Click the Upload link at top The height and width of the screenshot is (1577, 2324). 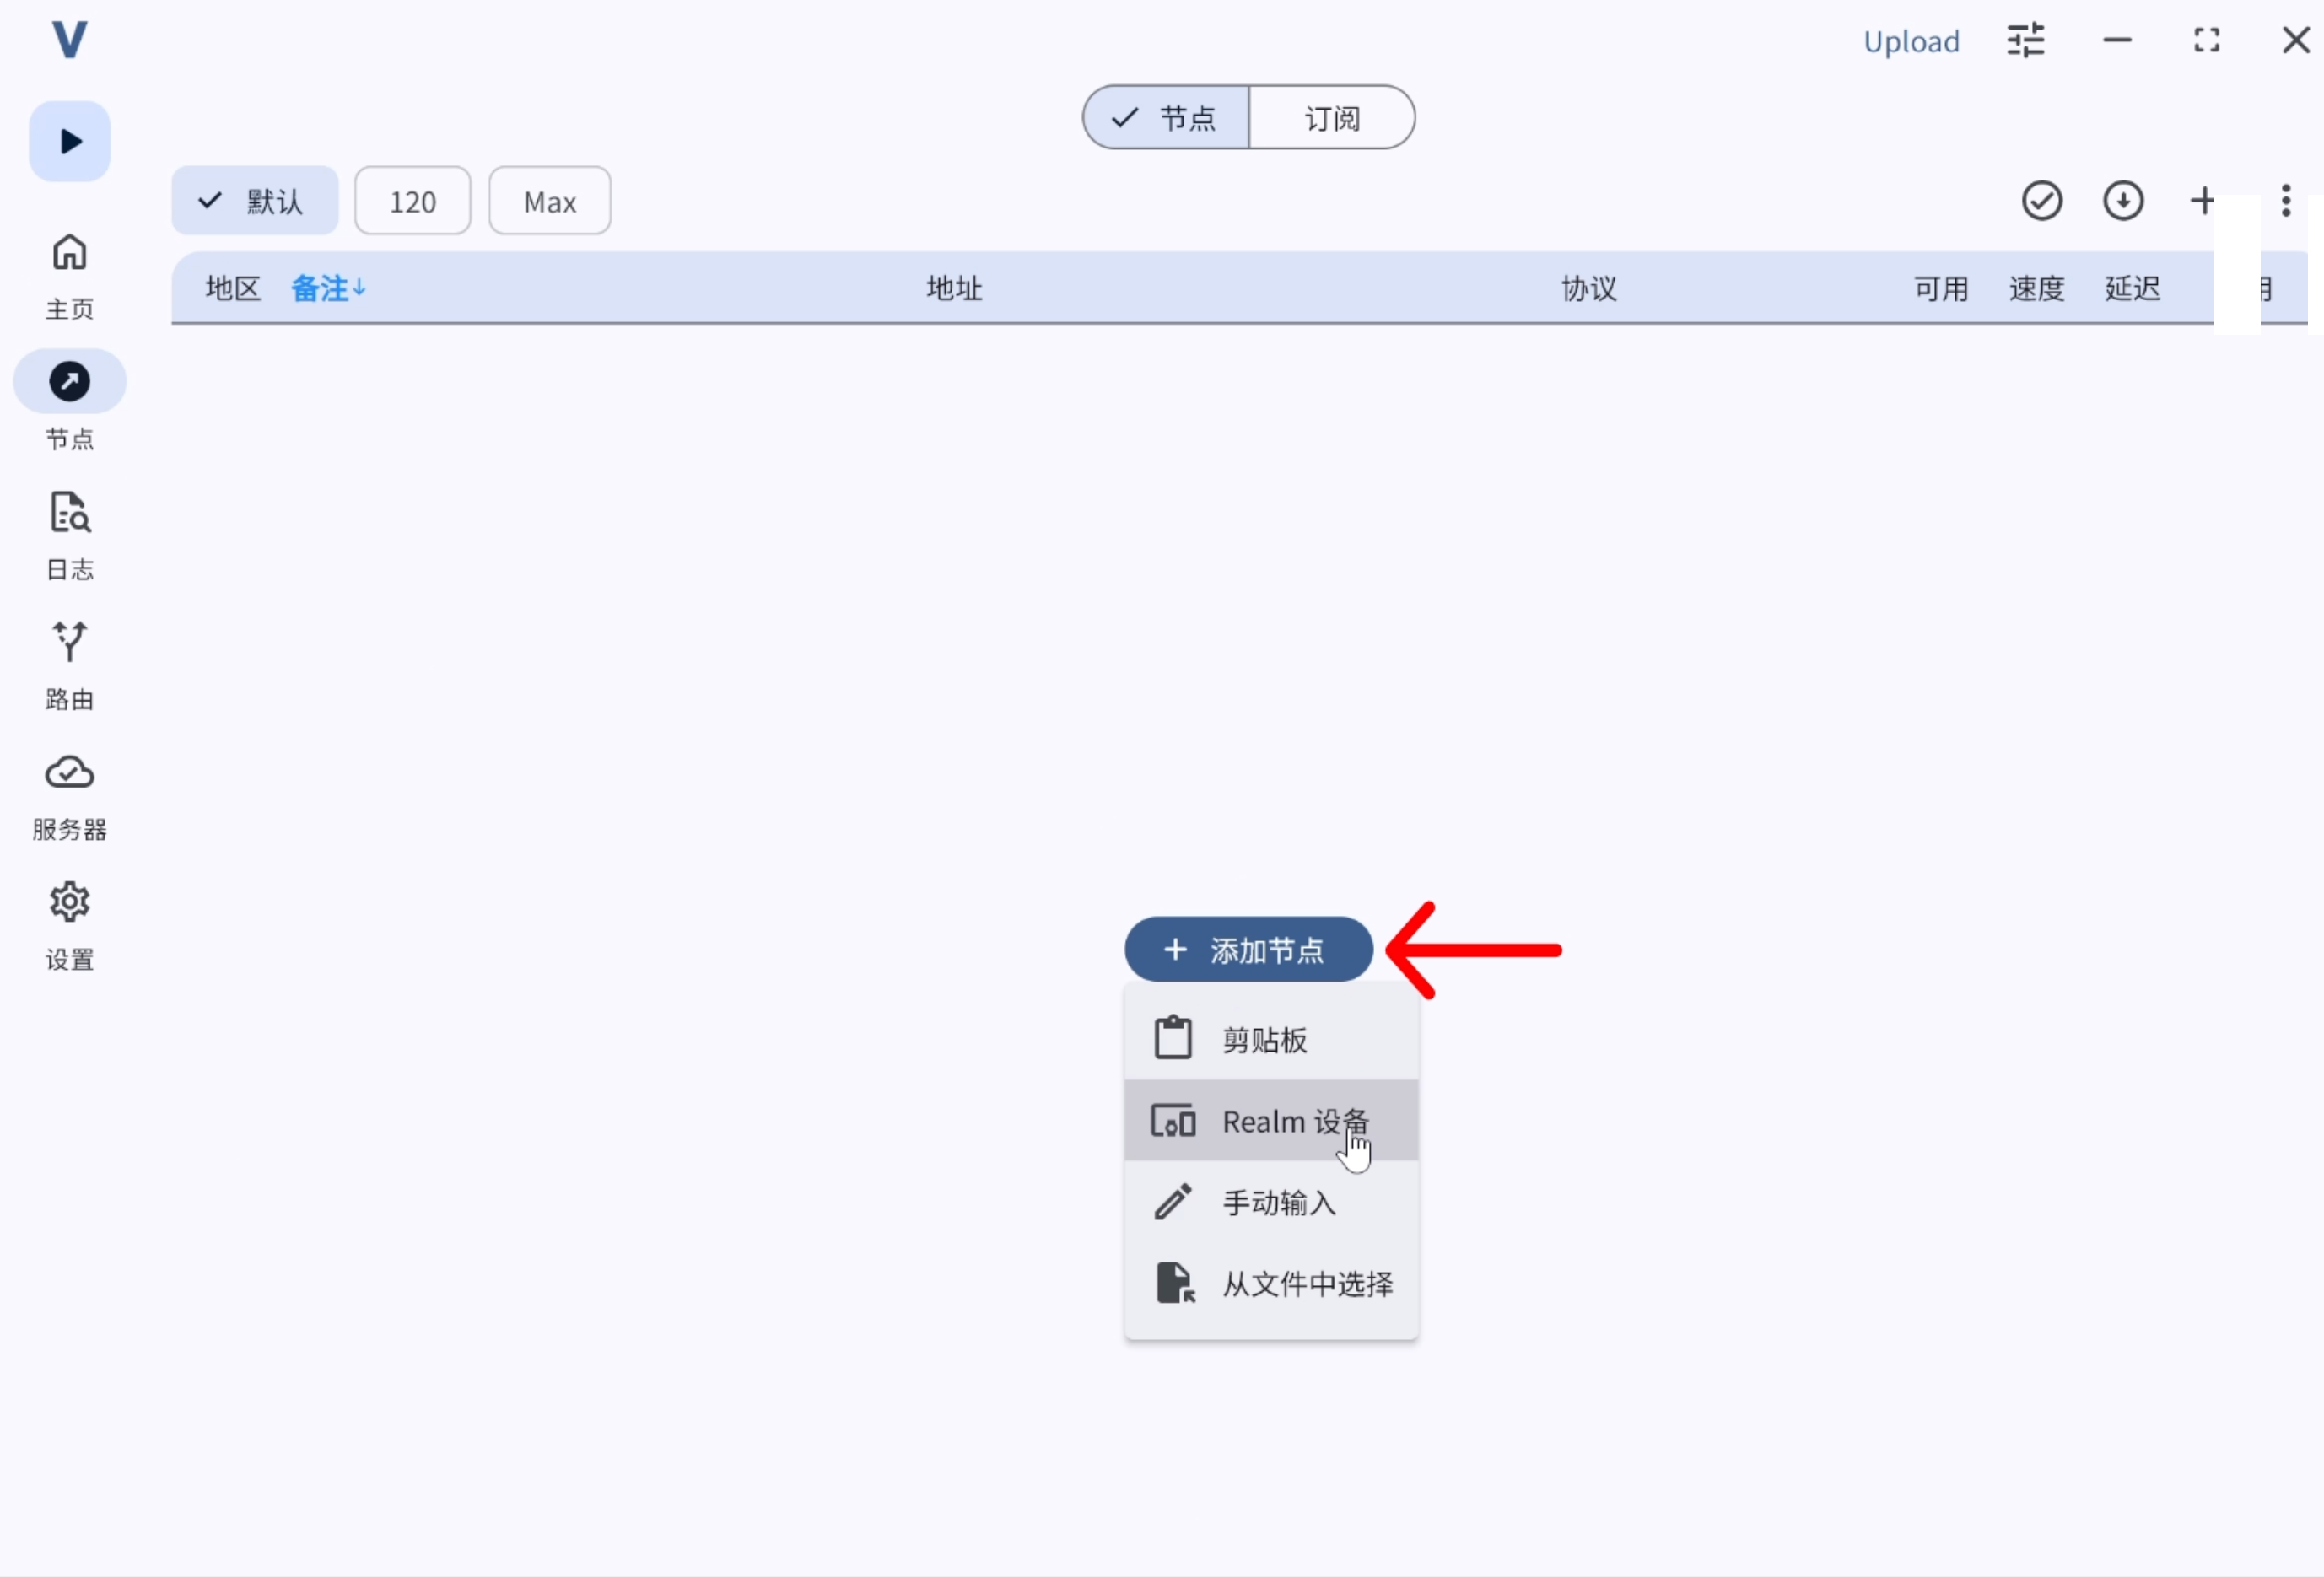1911,42
